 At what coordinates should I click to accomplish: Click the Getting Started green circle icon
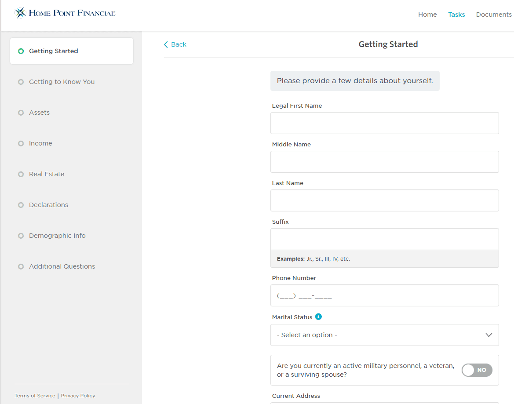21,51
